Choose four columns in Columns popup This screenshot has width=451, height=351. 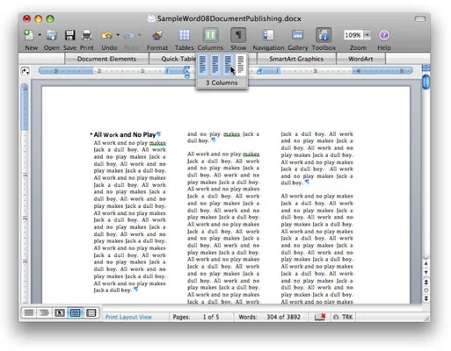coord(241,65)
